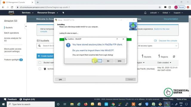Viewport: 191px width, 107px height.
Task: Open Excel from taskbar
Action: tap(153, 104)
